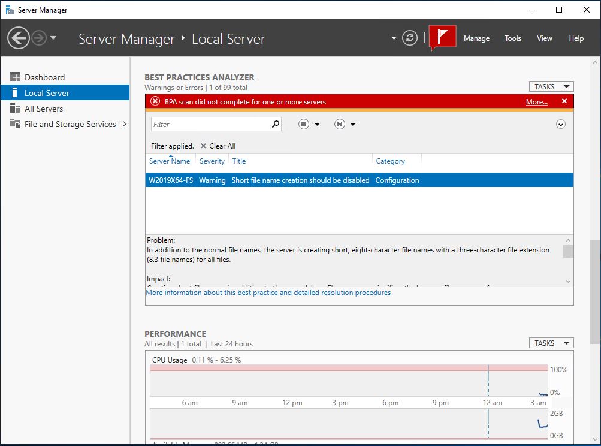
Task: Open the Help menu
Action: click(576, 38)
